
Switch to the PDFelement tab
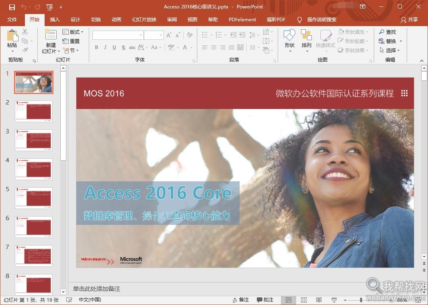click(x=242, y=20)
